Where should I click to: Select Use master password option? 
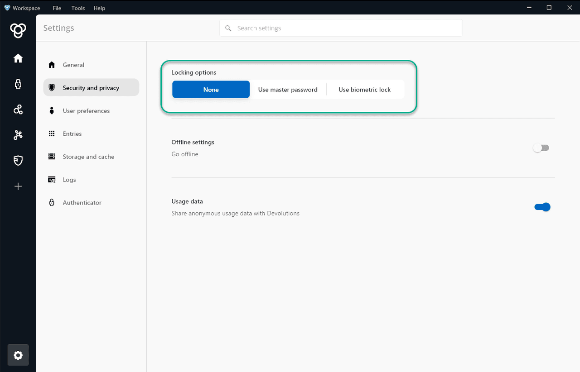(288, 90)
